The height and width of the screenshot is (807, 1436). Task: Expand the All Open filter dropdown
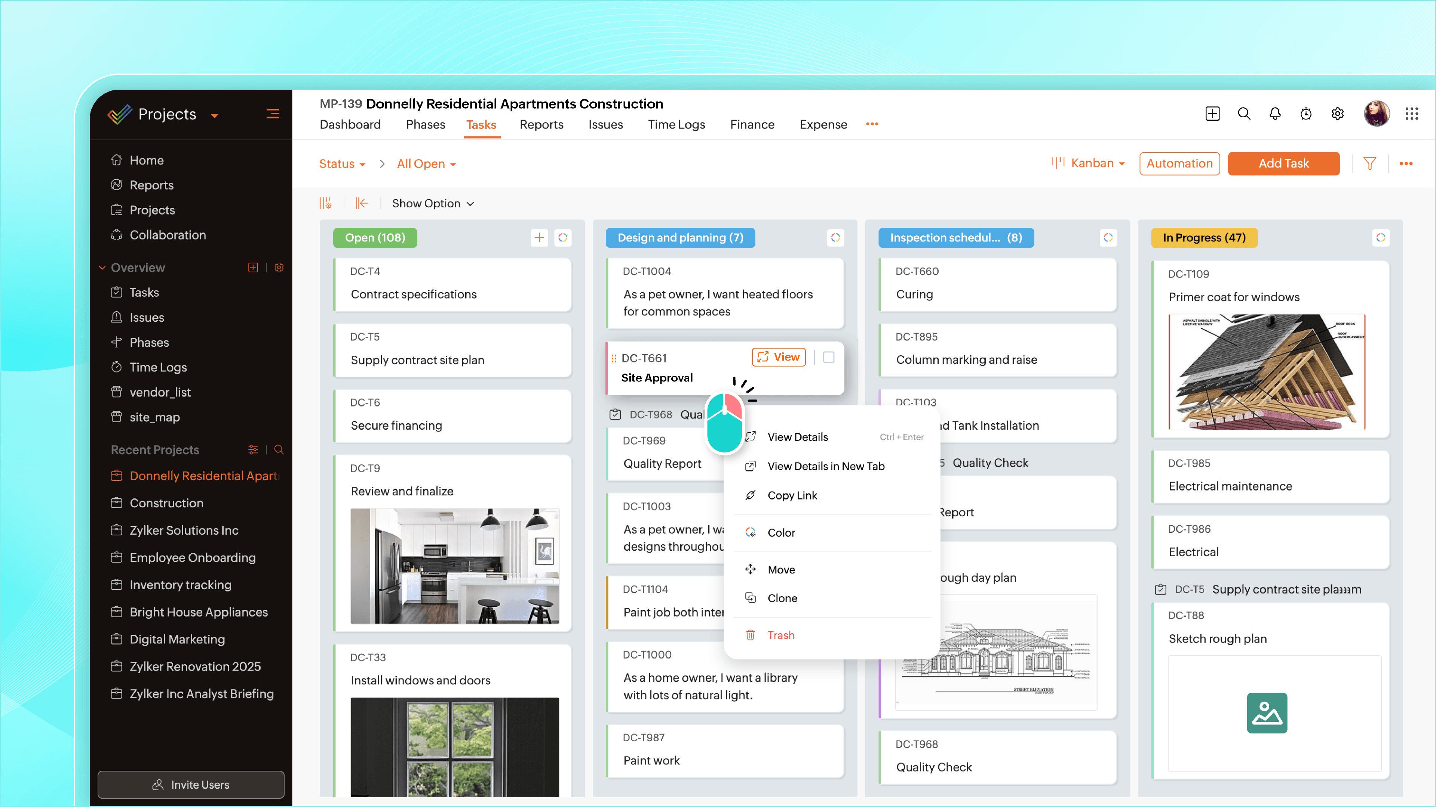426,163
